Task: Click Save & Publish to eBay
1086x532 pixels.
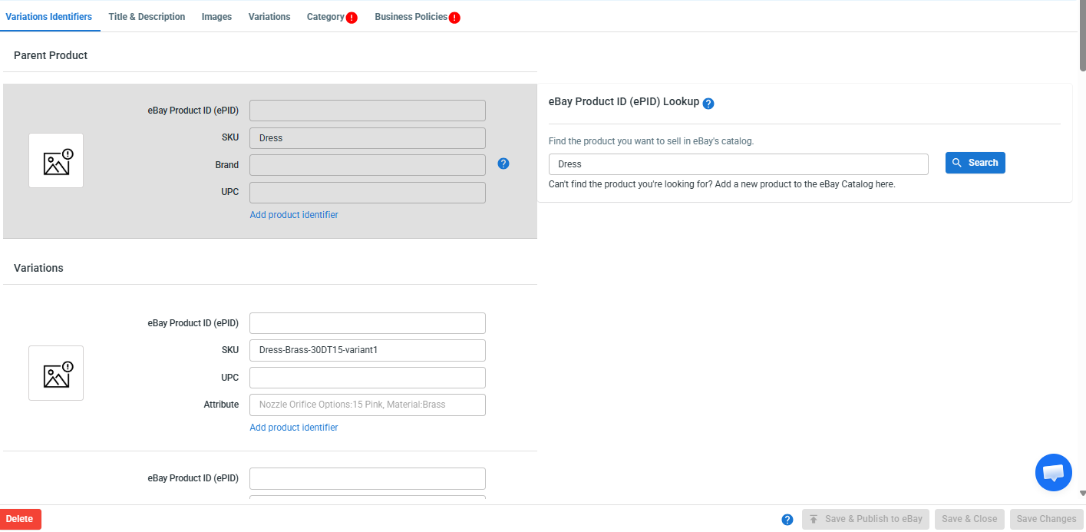Action: [866, 519]
